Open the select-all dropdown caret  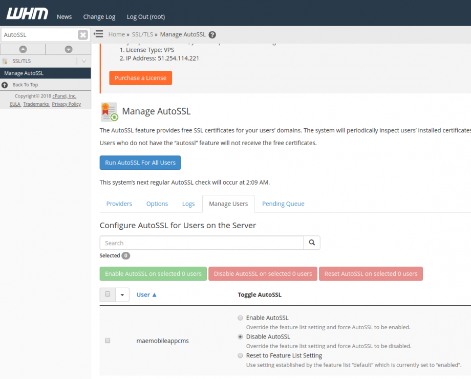tap(122, 295)
